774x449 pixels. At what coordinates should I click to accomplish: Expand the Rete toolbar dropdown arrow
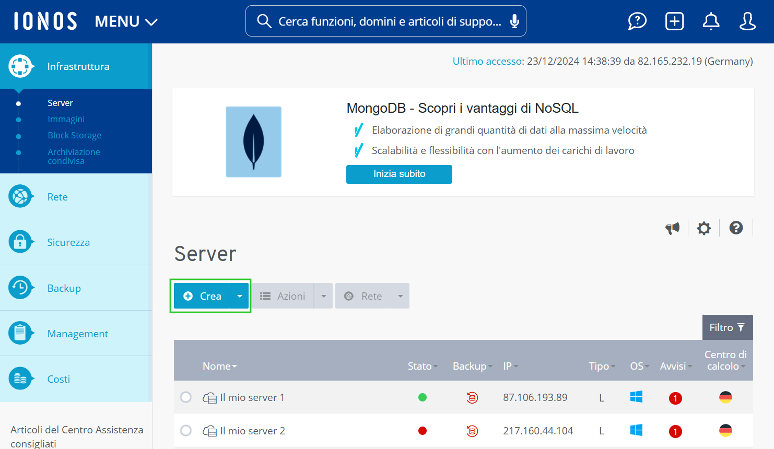pos(401,296)
